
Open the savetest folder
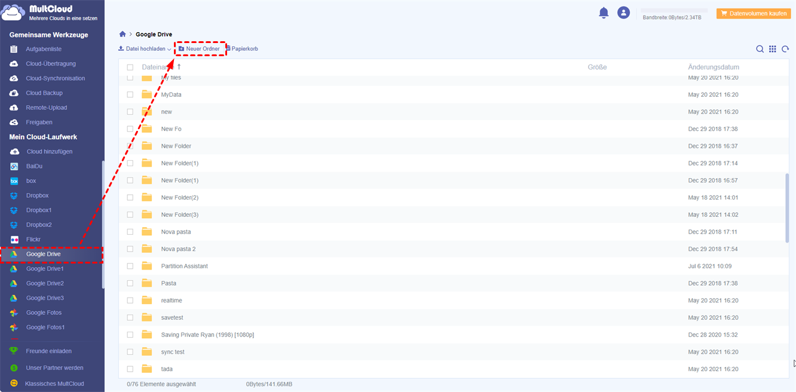[173, 317]
